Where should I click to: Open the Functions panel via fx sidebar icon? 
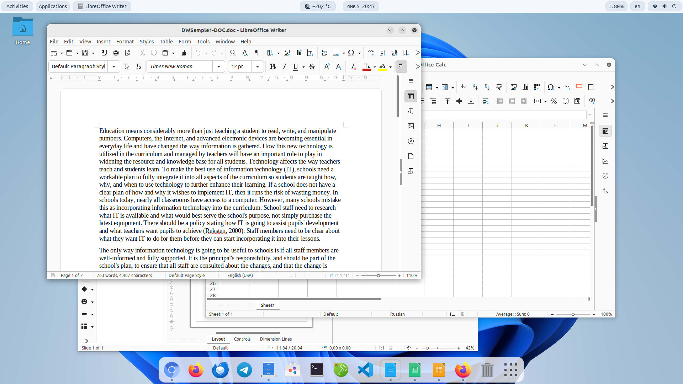click(x=605, y=191)
